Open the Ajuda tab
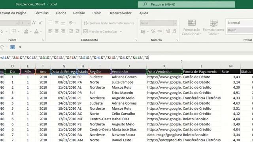Image resolution: width=253 pixels, height=142 pixels. [x=143, y=13]
